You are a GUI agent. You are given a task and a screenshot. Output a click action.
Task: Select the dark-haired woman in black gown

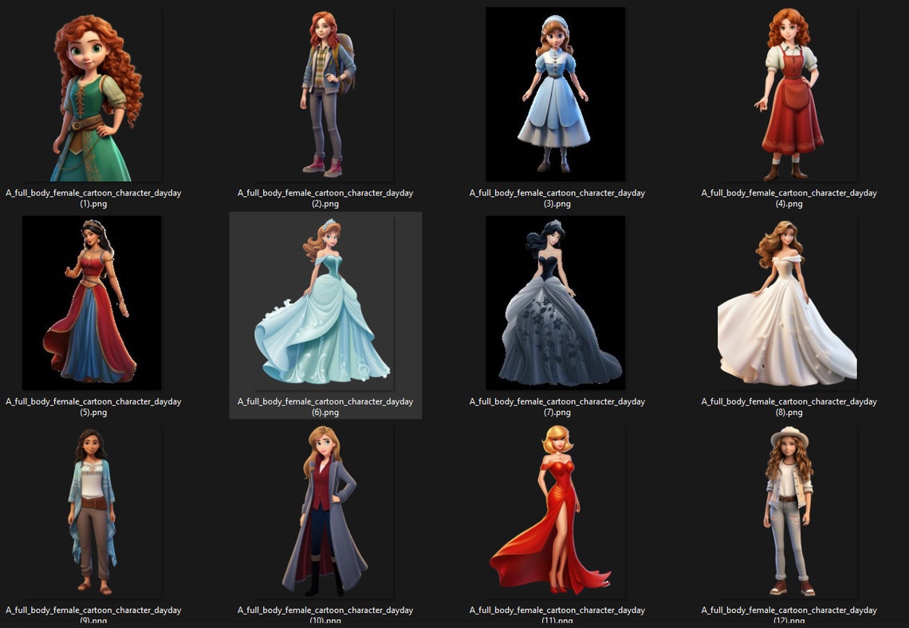(555, 303)
